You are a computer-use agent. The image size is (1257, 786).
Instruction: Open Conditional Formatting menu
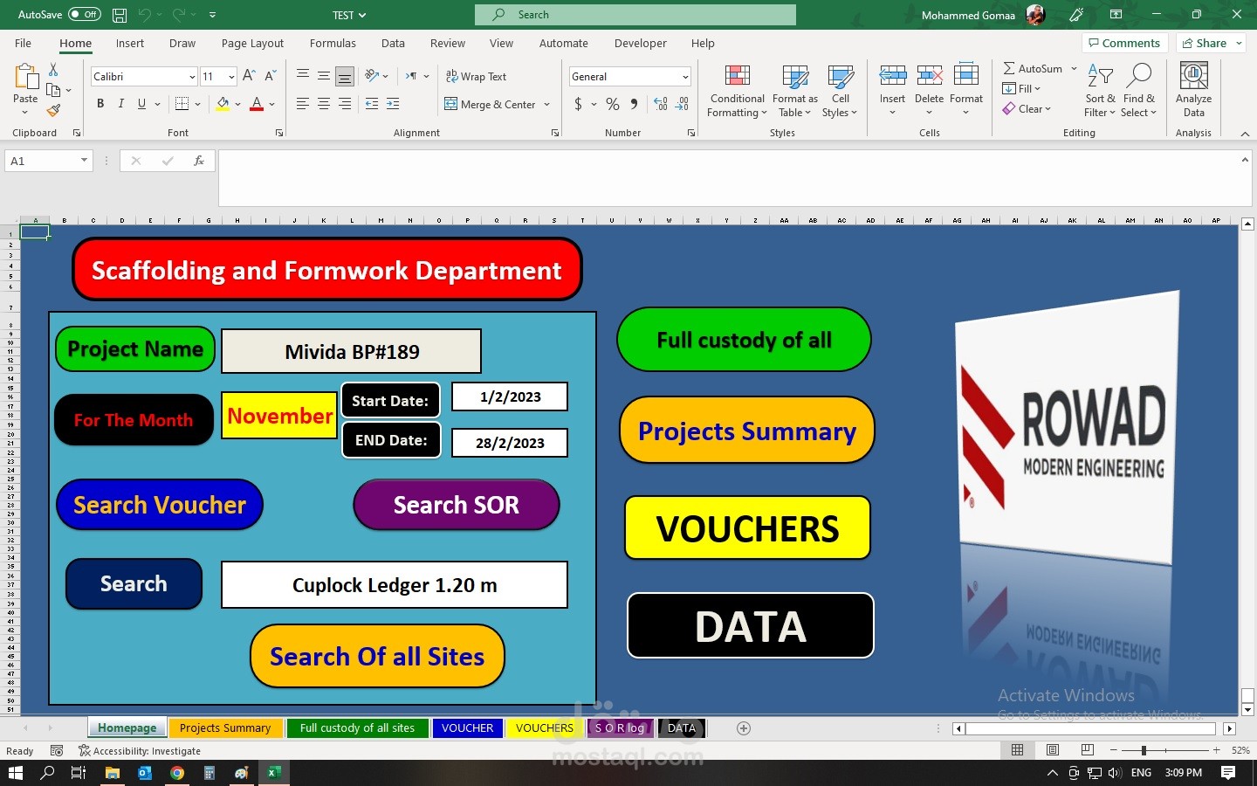[738, 90]
